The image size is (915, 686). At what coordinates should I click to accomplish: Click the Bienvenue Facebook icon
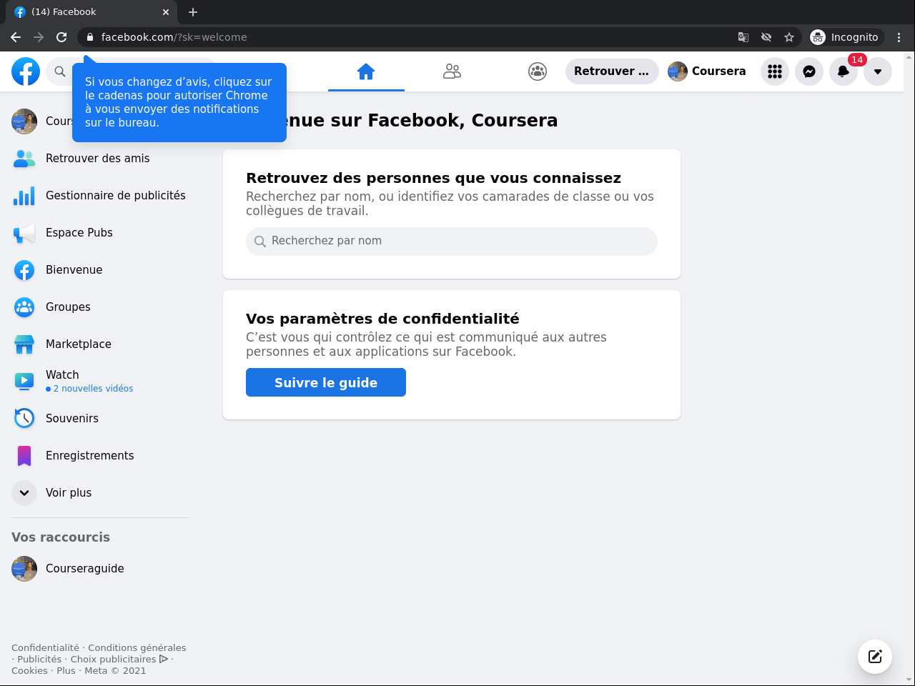24,270
